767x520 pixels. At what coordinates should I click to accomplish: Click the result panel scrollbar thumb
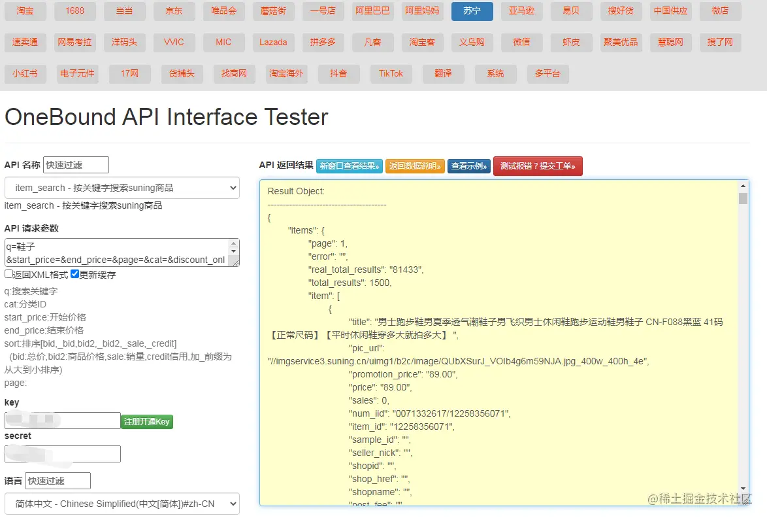[x=743, y=198]
